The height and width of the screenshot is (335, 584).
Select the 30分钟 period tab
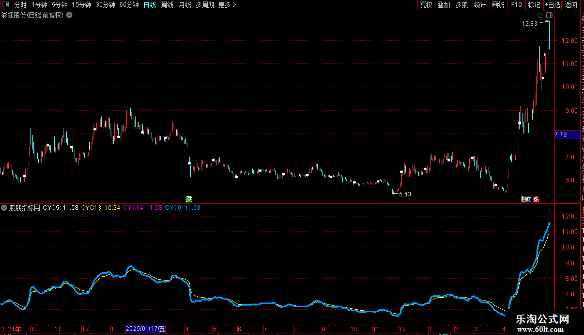tap(105, 5)
